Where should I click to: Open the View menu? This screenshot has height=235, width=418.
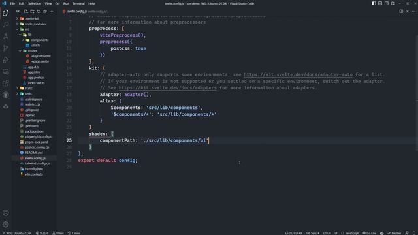coord(48,3)
